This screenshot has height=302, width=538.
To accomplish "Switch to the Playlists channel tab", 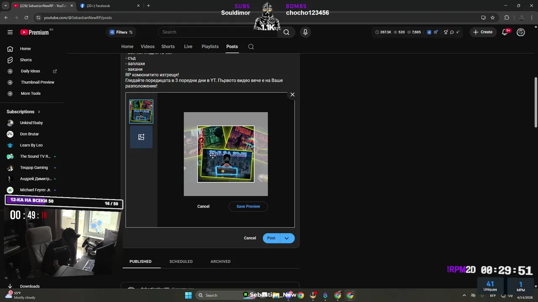I will coord(210,47).
